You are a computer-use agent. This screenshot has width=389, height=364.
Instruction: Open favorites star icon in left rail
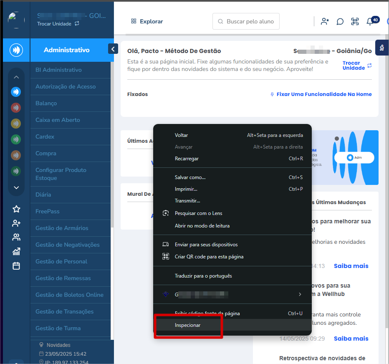pyautogui.click(x=16, y=209)
